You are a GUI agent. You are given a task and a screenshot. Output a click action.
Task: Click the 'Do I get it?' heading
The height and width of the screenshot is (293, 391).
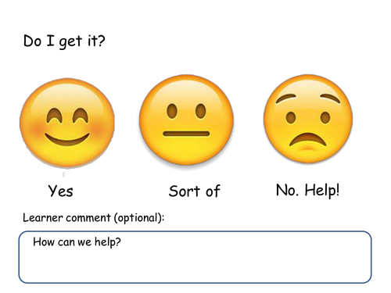point(64,41)
